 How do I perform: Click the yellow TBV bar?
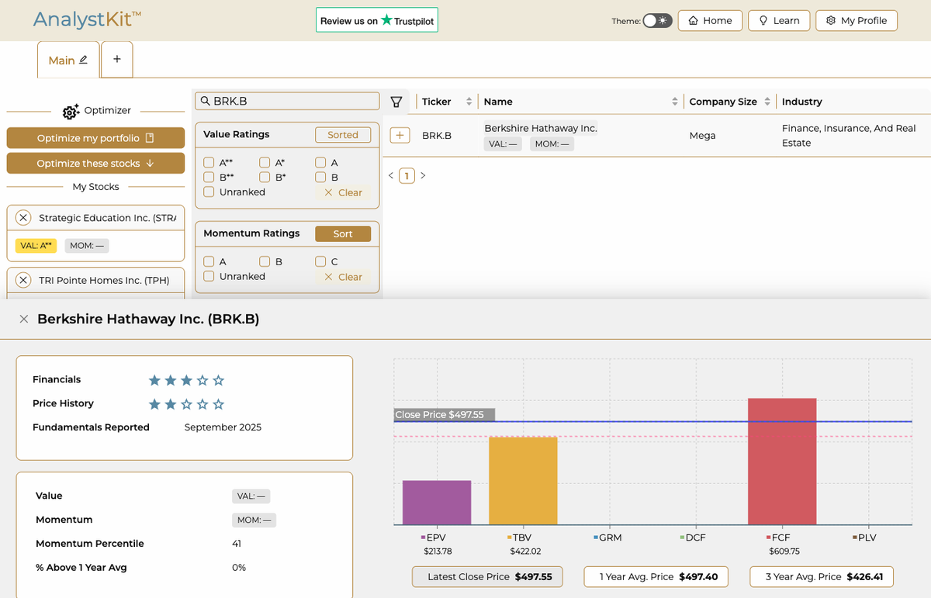[x=523, y=481]
